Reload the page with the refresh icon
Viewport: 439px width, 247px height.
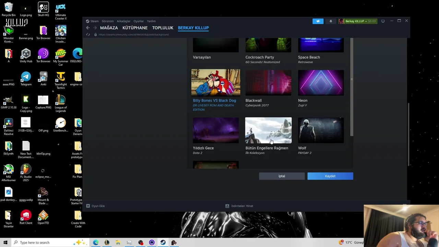point(88,34)
